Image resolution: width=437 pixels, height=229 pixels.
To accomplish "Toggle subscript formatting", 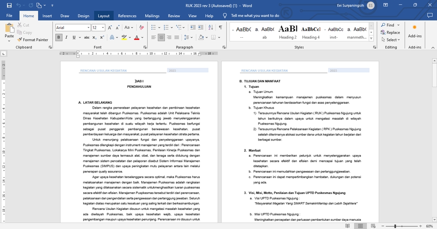I will tap(95, 37).
